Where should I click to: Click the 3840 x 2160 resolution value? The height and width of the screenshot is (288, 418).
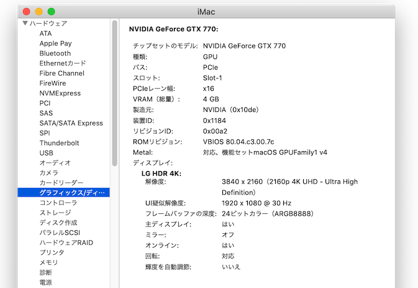click(x=290, y=187)
